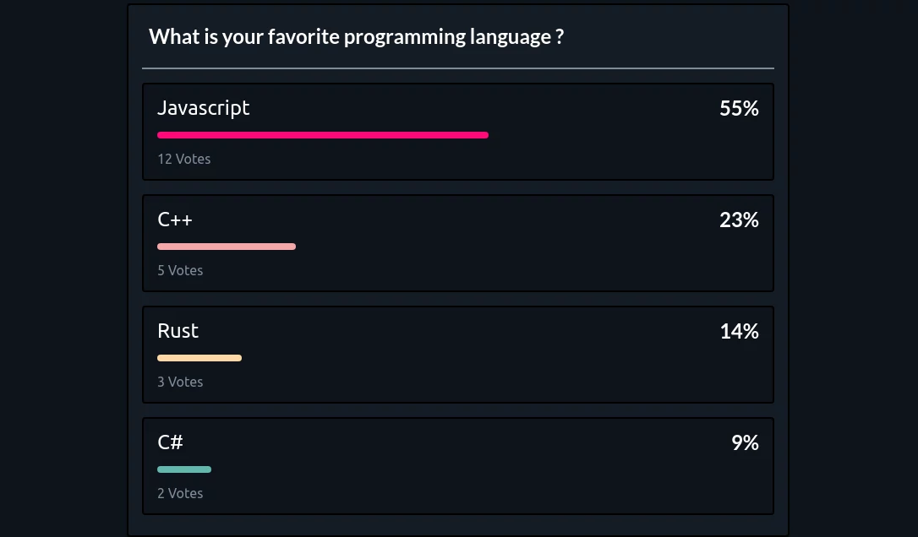Click the Javascript label
Screen dimensions: 918x537
pos(203,108)
